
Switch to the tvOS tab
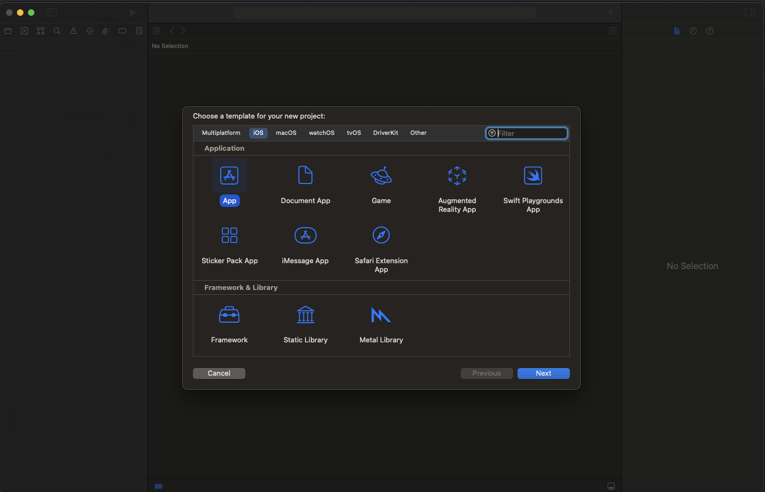point(354,133)
